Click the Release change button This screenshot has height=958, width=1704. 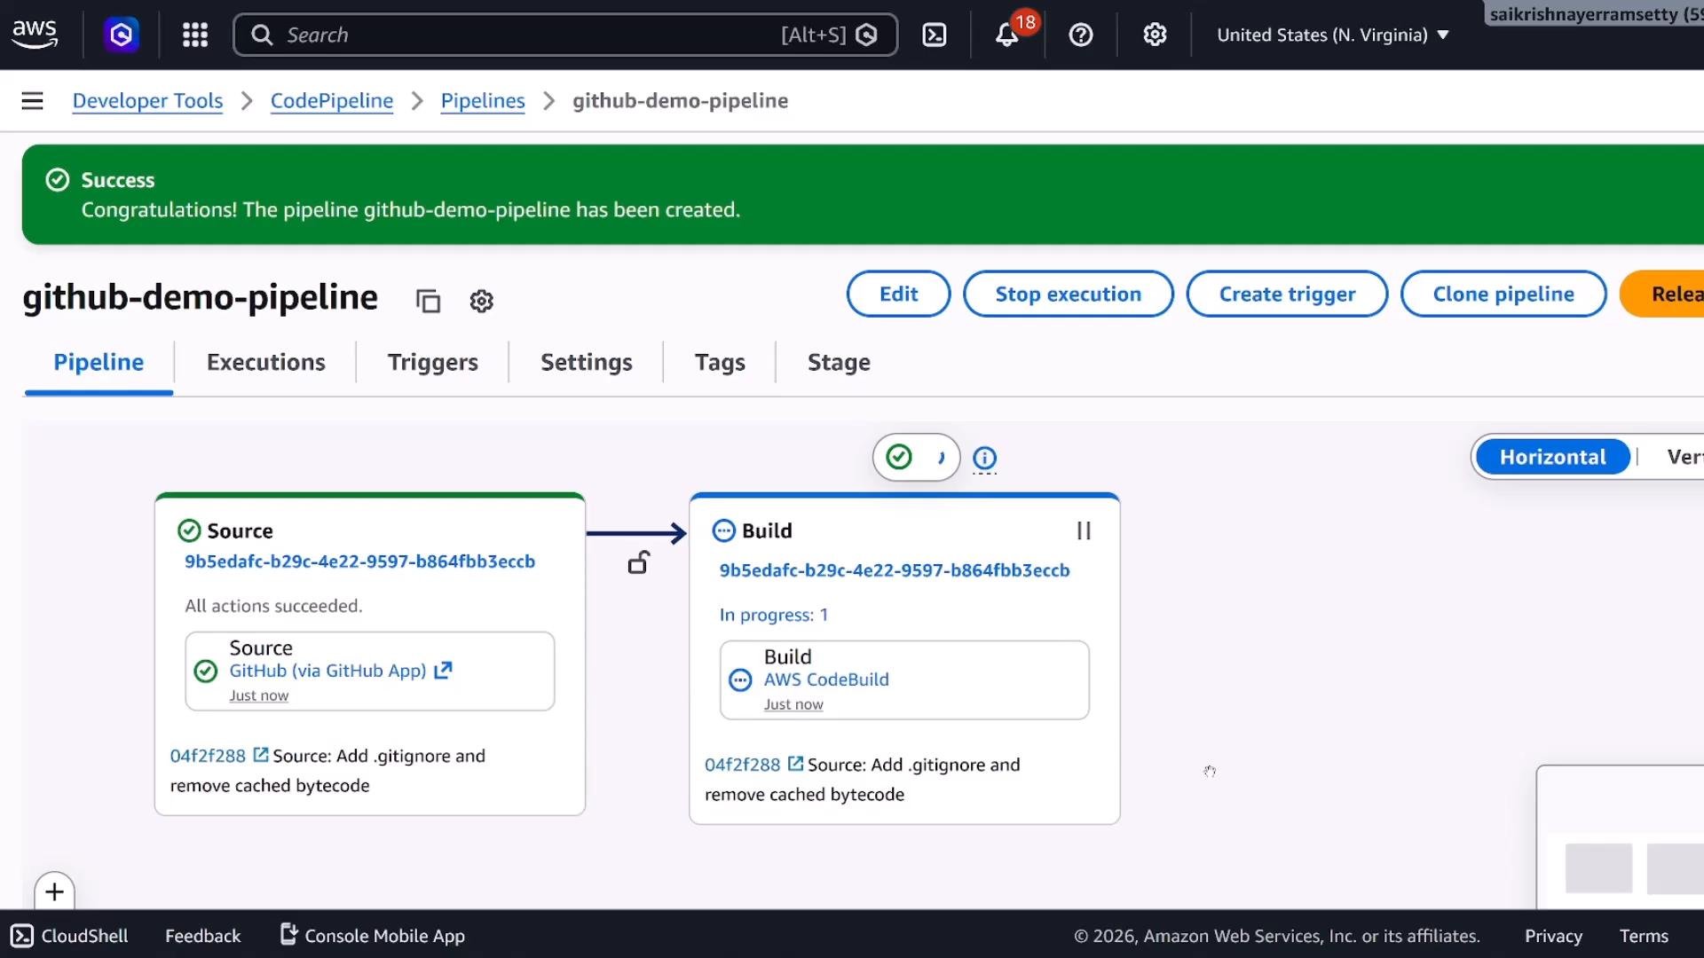(x=1663, y=294)
